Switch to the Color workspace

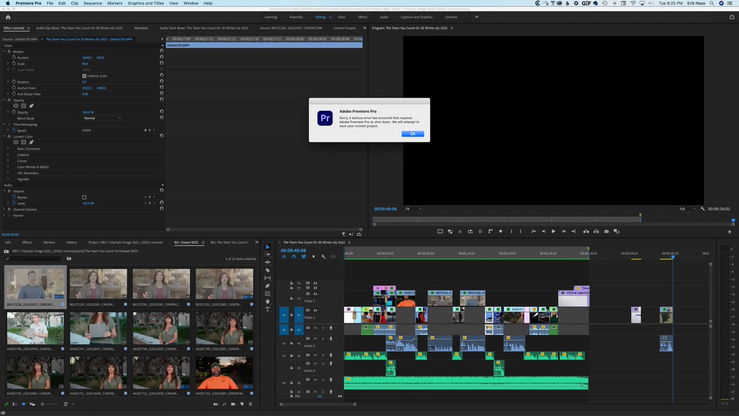[x=341, y=17]
